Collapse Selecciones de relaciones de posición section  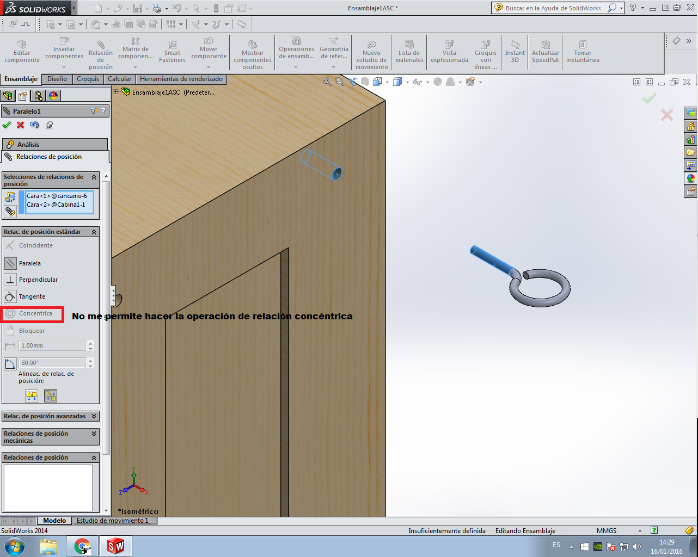(x=94, y=177)
